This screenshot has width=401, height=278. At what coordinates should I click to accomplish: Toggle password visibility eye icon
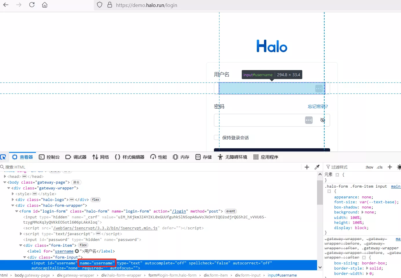323,120
